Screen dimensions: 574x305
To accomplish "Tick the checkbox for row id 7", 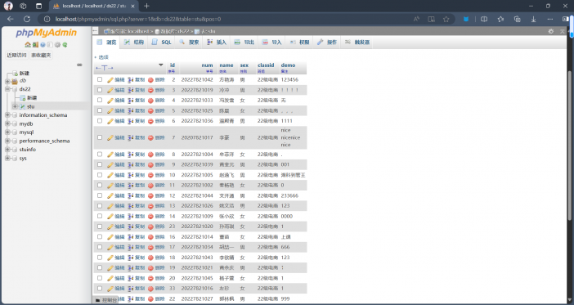I will tap(100, 137).
